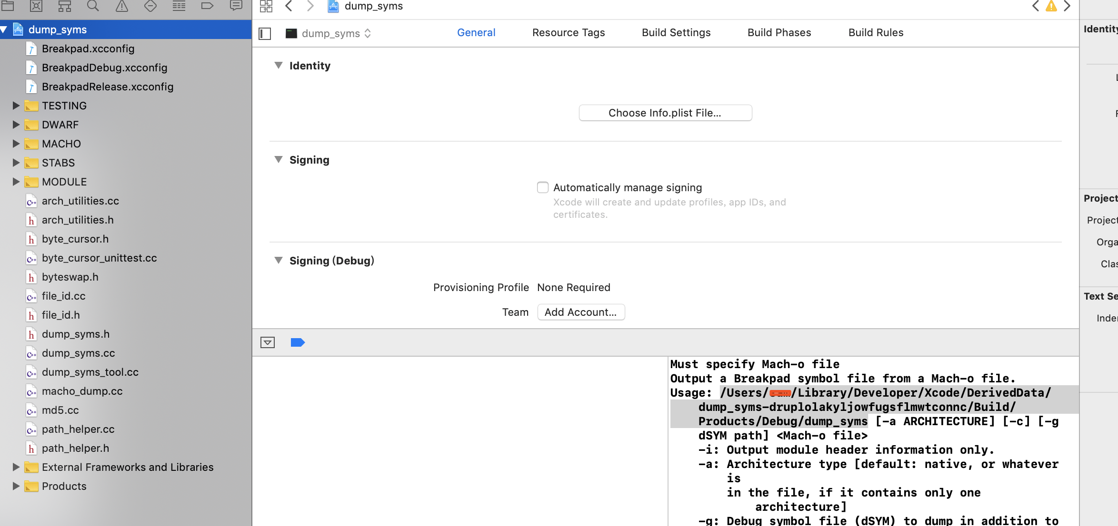
Task: Open the issue navigator warning icon
Action: coord(122,6)
